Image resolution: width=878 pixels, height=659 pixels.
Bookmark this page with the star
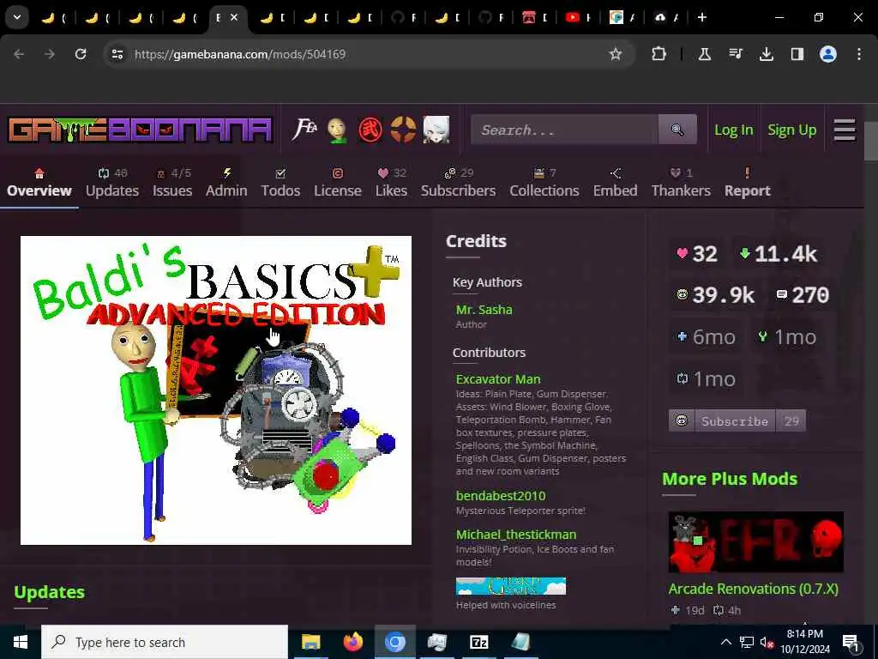(x=616, y=54)
